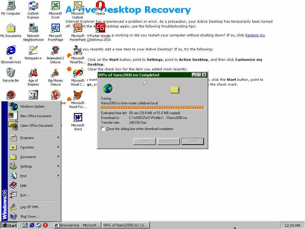Choose Windows Update in the Start menu
305x229 pixels.
coord(34,106)
